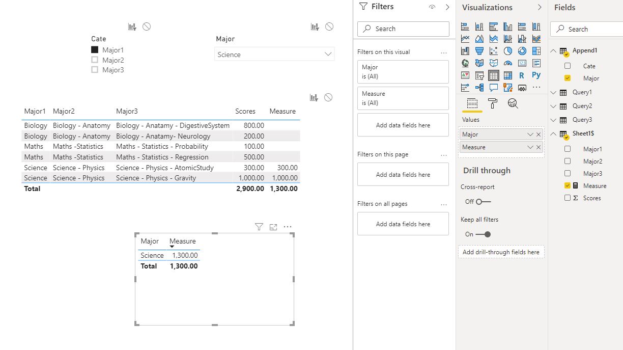This screenshot has height=350, width=623.
Task: Choose the Q&A speech bubble visual
Action: 493,88
